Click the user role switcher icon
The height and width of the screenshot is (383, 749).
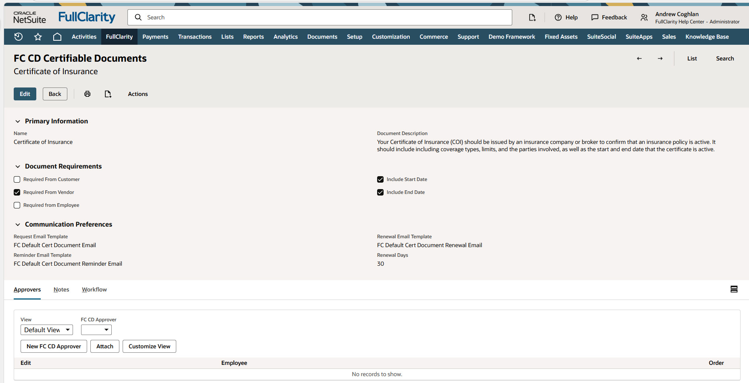(x=644, y=17)
